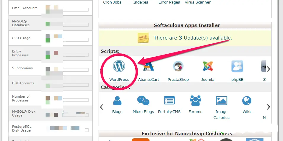Open the PrestaShop script icon
The image size is (283, 141).
(x=178, y=66)
